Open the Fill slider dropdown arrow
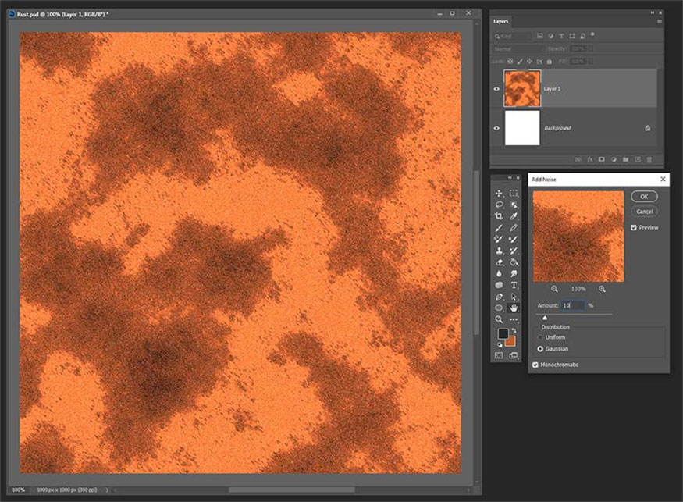Viewport: 683px width, 502px height. tap(591, 62)
